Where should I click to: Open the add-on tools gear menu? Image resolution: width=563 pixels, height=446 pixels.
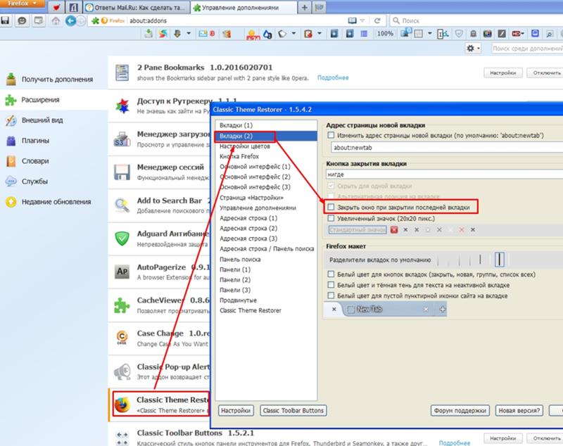pos(473,48)
